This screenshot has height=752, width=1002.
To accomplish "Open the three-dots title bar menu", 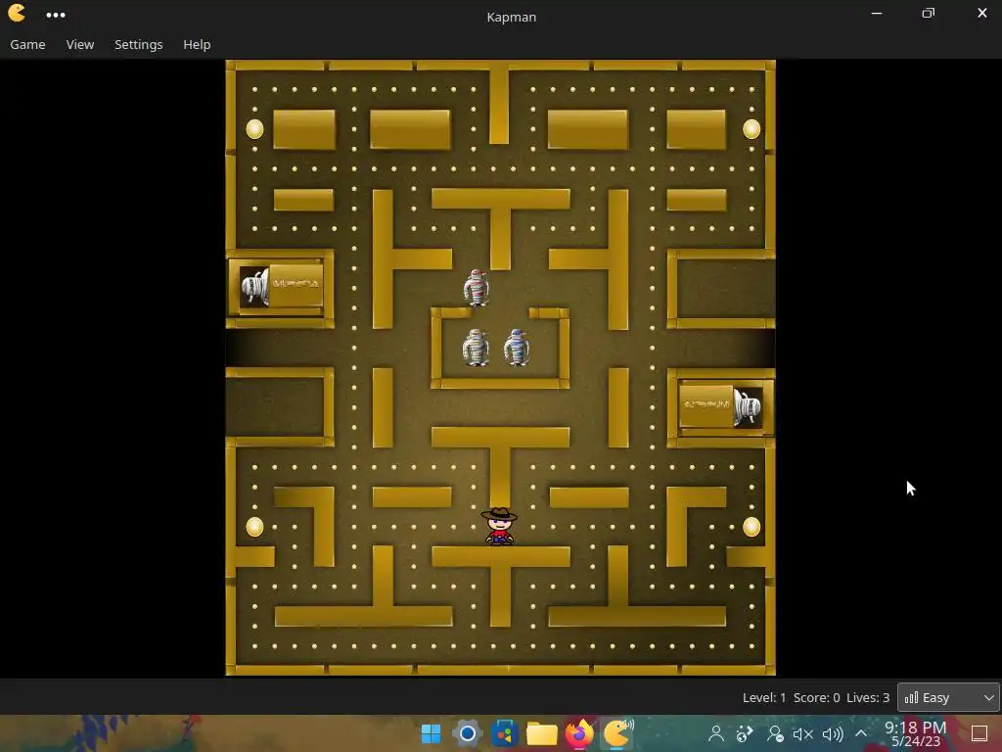I will click(56, 15).
